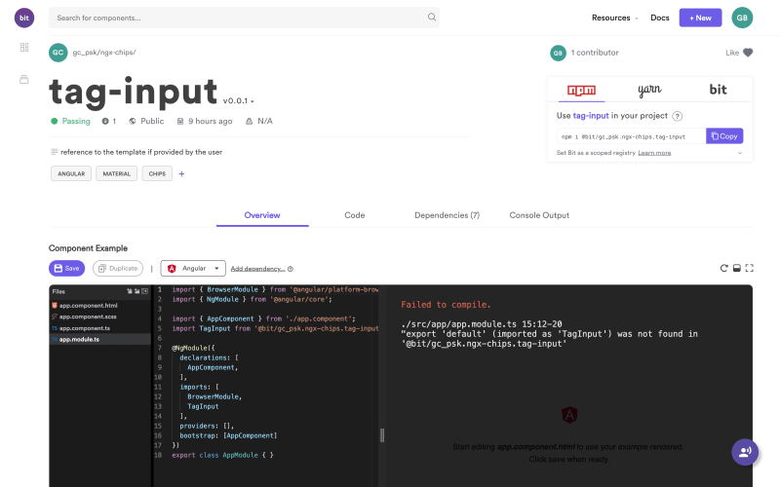Viewport: 780px width, 487px height.
Task: Expand the scoped registry chevron
Action: pyautogui.click(x=740, y=153)
